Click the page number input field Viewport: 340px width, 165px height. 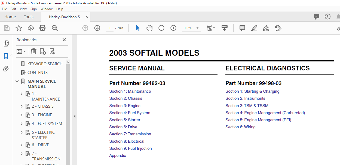pyautogui.click(x=110, y=28)
